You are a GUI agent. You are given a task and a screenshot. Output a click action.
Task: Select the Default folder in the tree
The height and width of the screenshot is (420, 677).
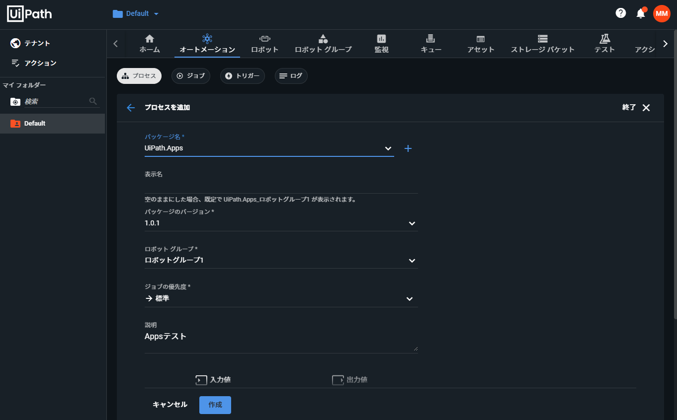coord(52,124)
